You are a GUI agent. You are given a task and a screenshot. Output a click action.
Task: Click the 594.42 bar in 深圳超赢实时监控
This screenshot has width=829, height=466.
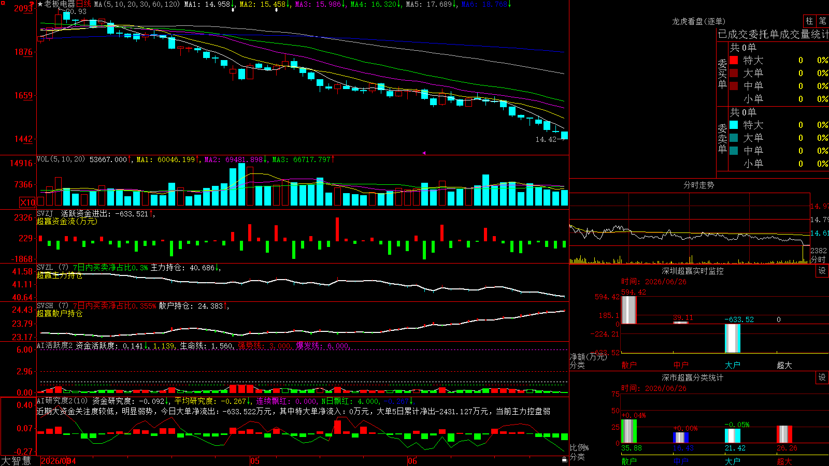629,310
